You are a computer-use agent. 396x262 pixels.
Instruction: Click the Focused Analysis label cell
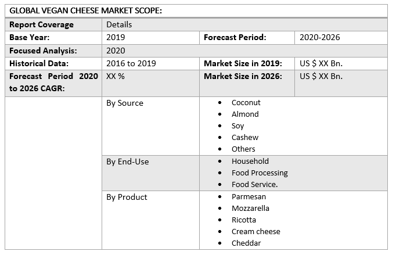(x=43, y=51)
